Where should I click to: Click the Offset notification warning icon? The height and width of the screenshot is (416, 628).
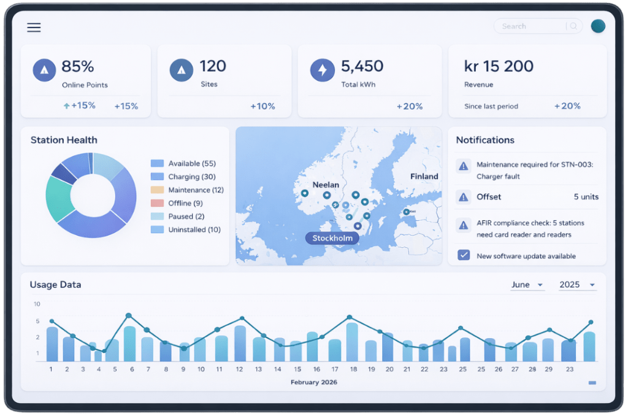(x=464, y=197)
